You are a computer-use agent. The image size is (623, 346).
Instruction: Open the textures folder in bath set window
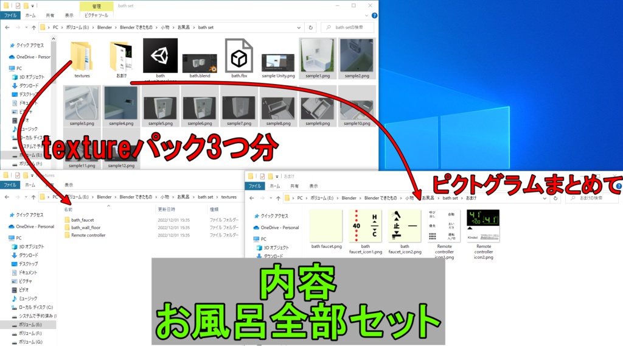[x=82, y=60]
